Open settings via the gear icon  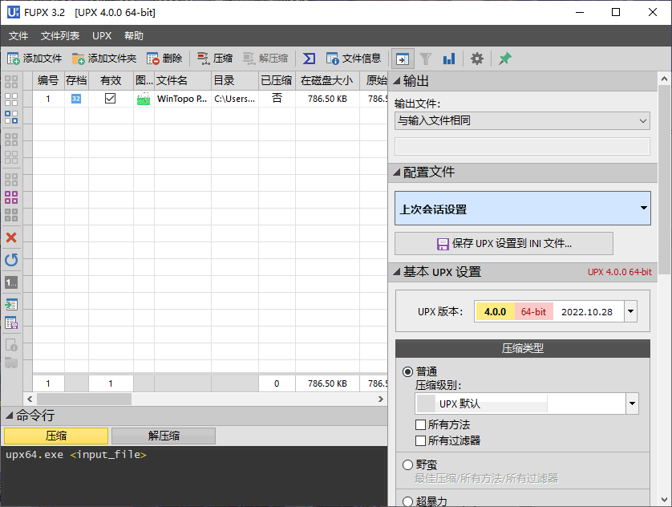pyautogui.click(x=476, y=59)
